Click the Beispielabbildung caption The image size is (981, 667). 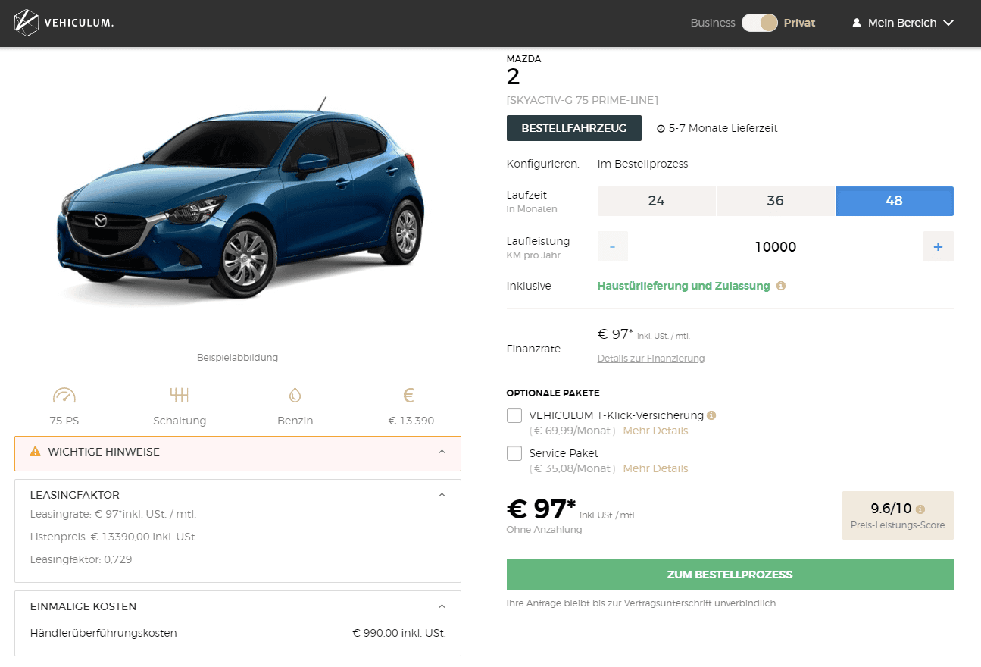(237, 357)
